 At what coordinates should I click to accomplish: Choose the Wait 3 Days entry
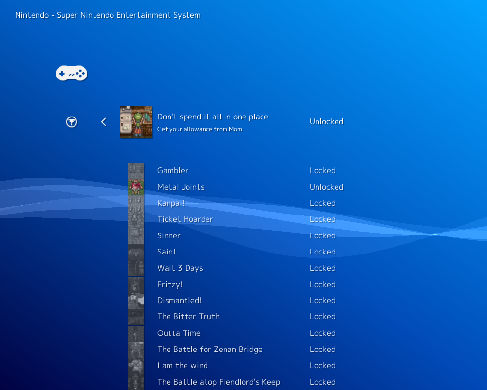coord(180,268)
